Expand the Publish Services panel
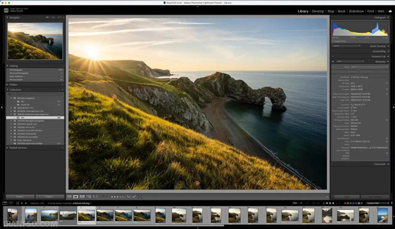 pos(7,148)
